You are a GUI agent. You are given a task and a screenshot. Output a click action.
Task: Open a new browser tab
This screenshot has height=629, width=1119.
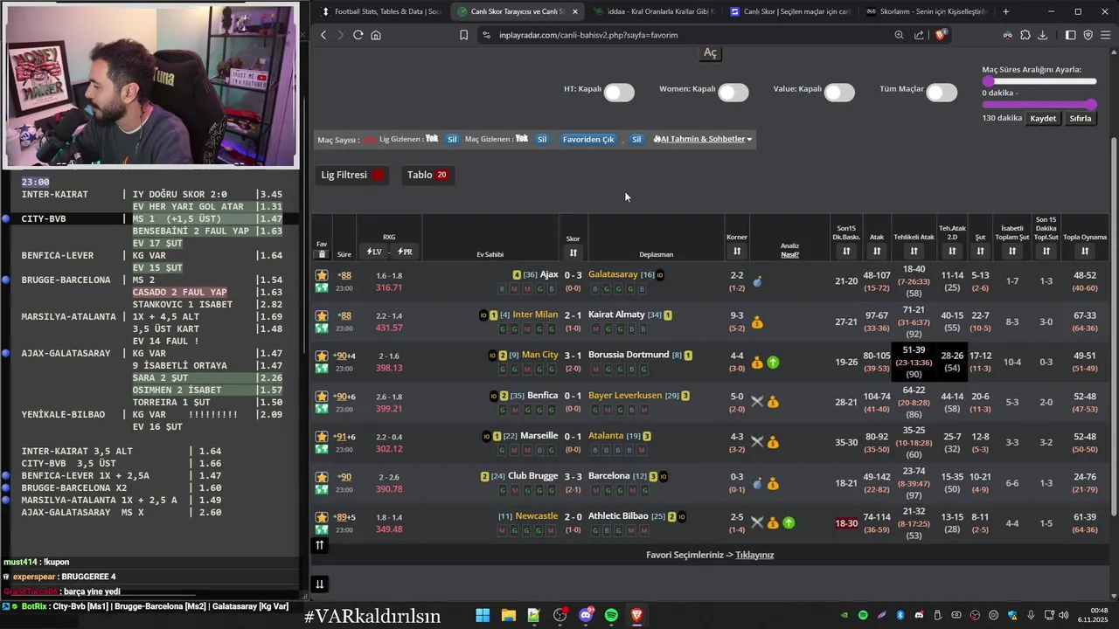[x=1005, y=11]
